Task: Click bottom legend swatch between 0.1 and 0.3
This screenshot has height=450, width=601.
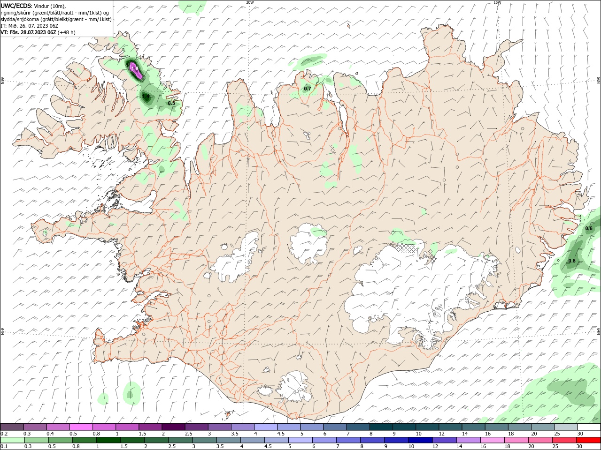Action: point(12,440)
